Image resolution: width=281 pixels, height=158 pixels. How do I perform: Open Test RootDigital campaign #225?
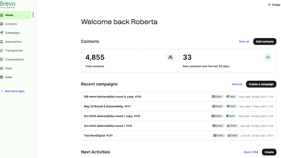98,135
